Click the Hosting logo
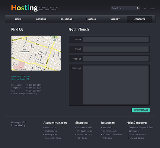The width and height of the screenshot is (160, 148). pyautogui.click(x=25, y=8)
